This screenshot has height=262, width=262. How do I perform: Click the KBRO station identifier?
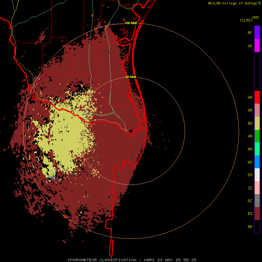coord(149,260)
